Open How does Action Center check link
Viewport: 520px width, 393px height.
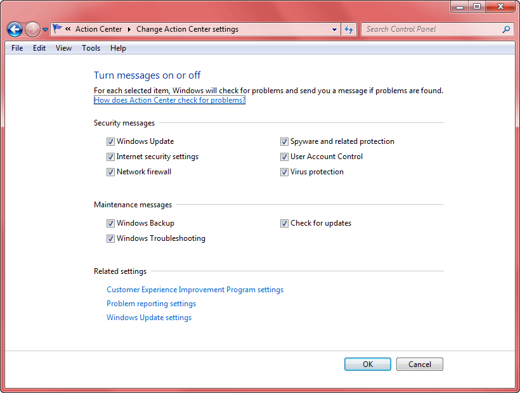[x=169, y=100]
